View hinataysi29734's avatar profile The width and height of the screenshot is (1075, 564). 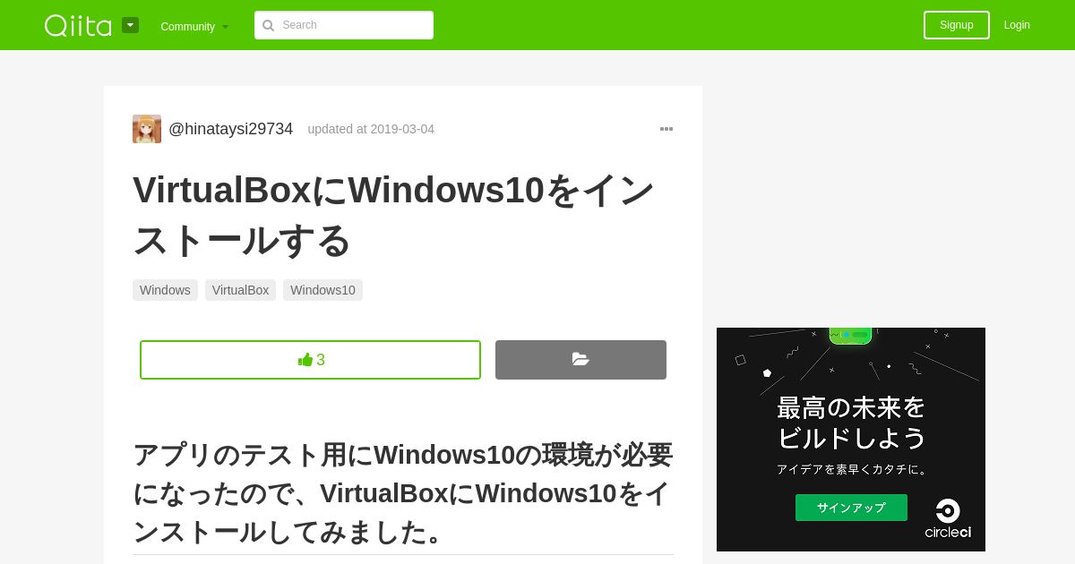147,129
